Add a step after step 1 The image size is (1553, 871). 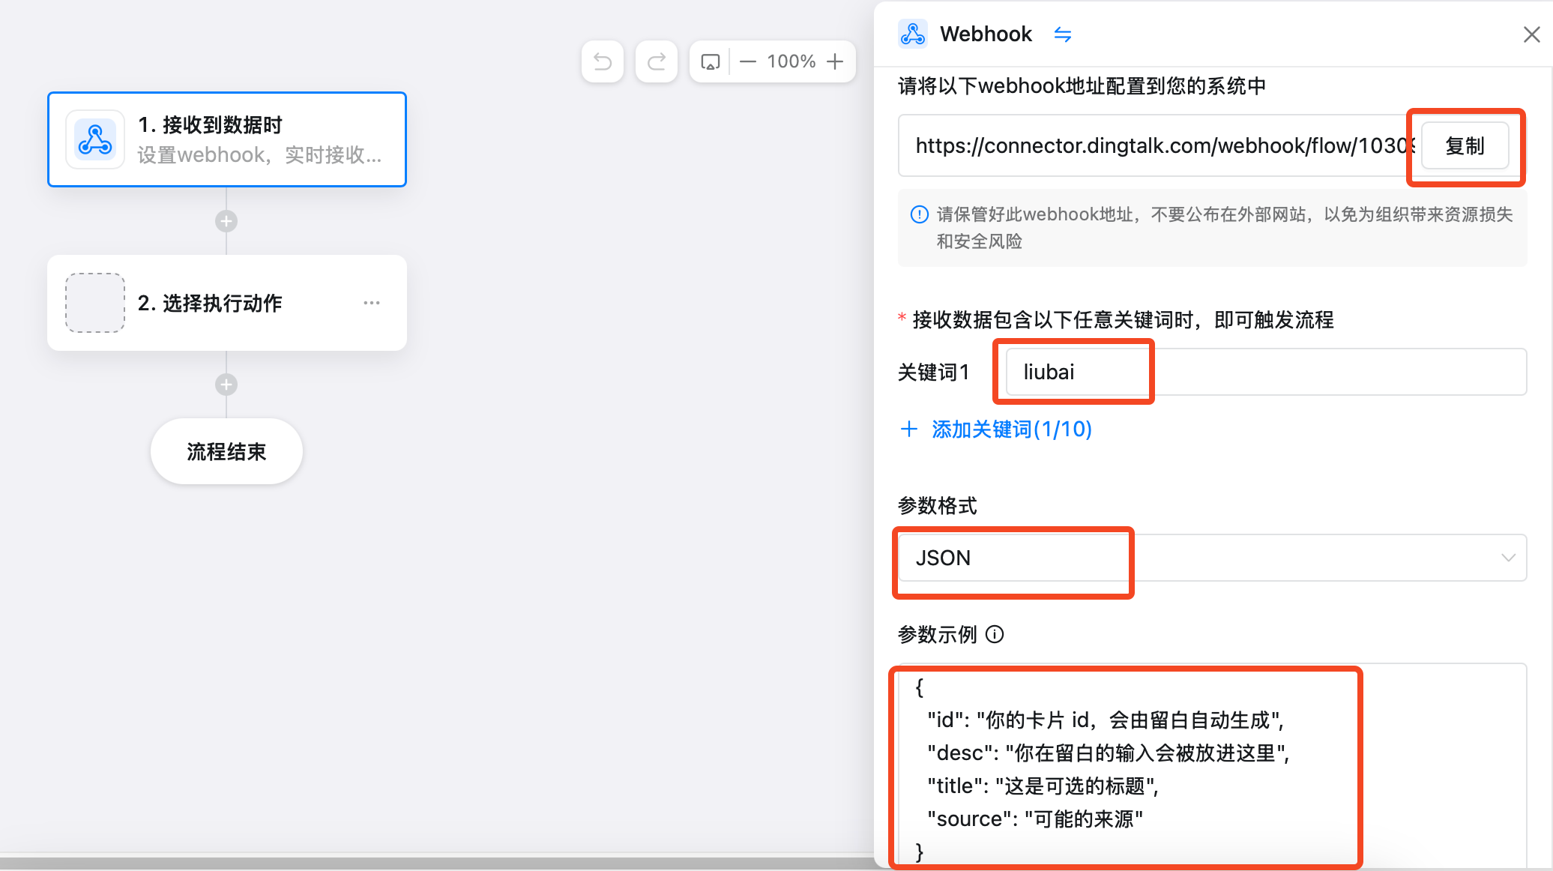coord(226,221)
